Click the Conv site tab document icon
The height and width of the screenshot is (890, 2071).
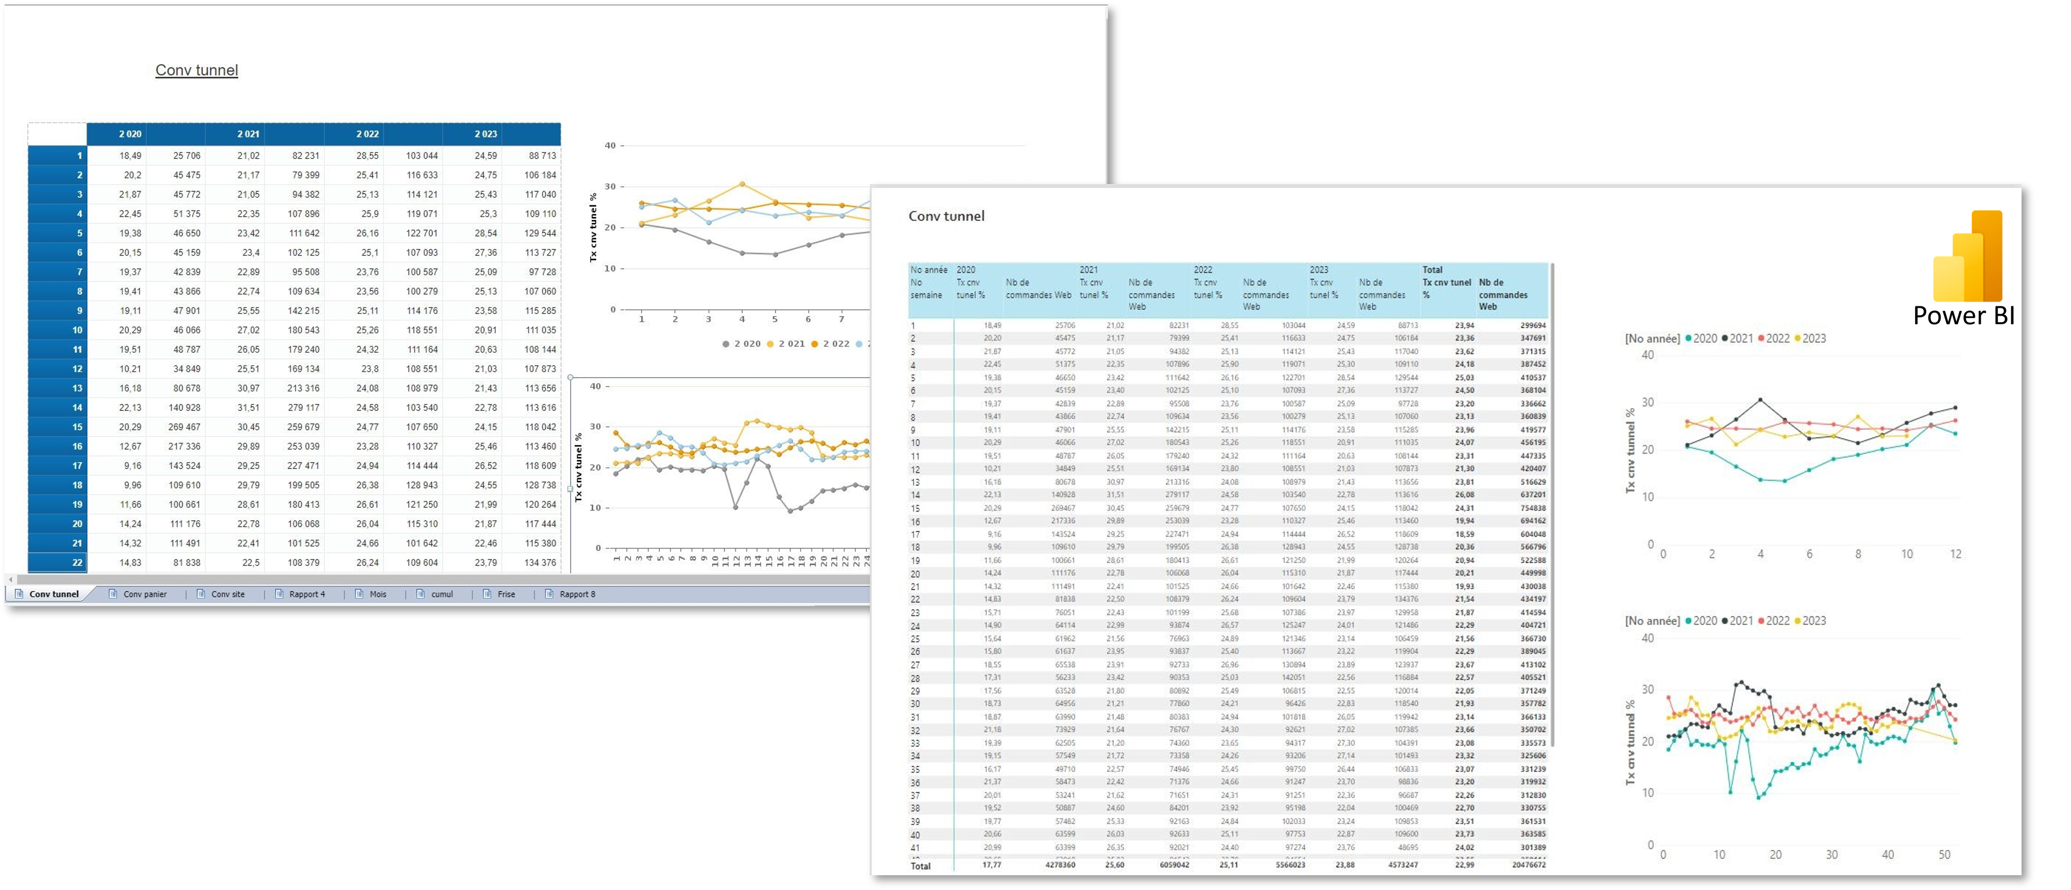pyautogui.click(x=201, y=594)
